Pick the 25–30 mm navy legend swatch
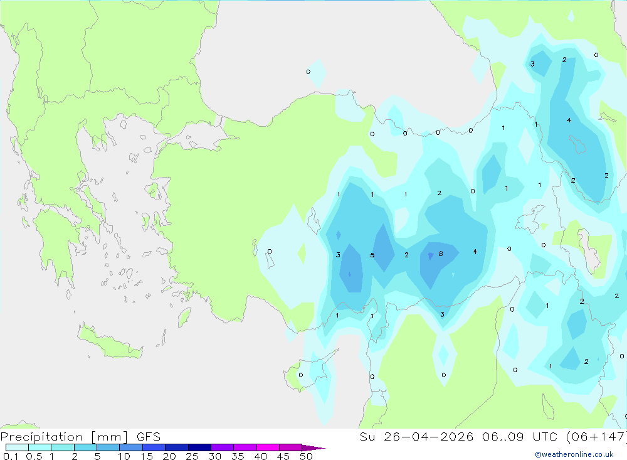 pos(199,447)
